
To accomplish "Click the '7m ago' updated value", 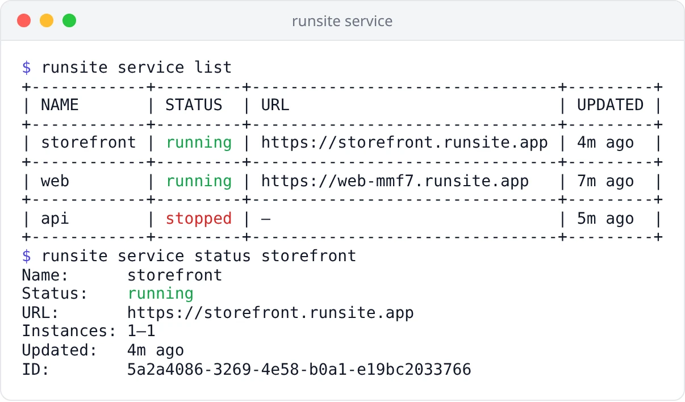I will coord(605,181).
